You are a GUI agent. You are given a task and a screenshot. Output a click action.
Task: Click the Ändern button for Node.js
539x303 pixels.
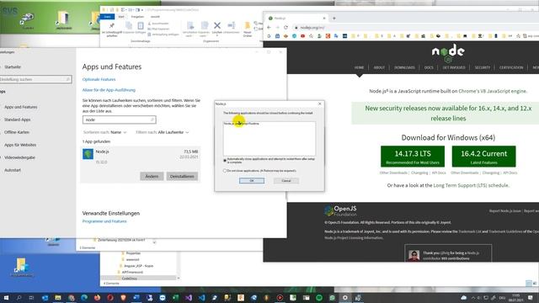tap(152, 176)
